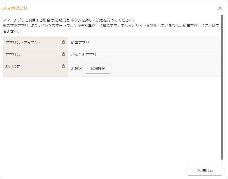
Task: Click the first instruction line mentioning [初期設定]ボタン
Action: 68,20
